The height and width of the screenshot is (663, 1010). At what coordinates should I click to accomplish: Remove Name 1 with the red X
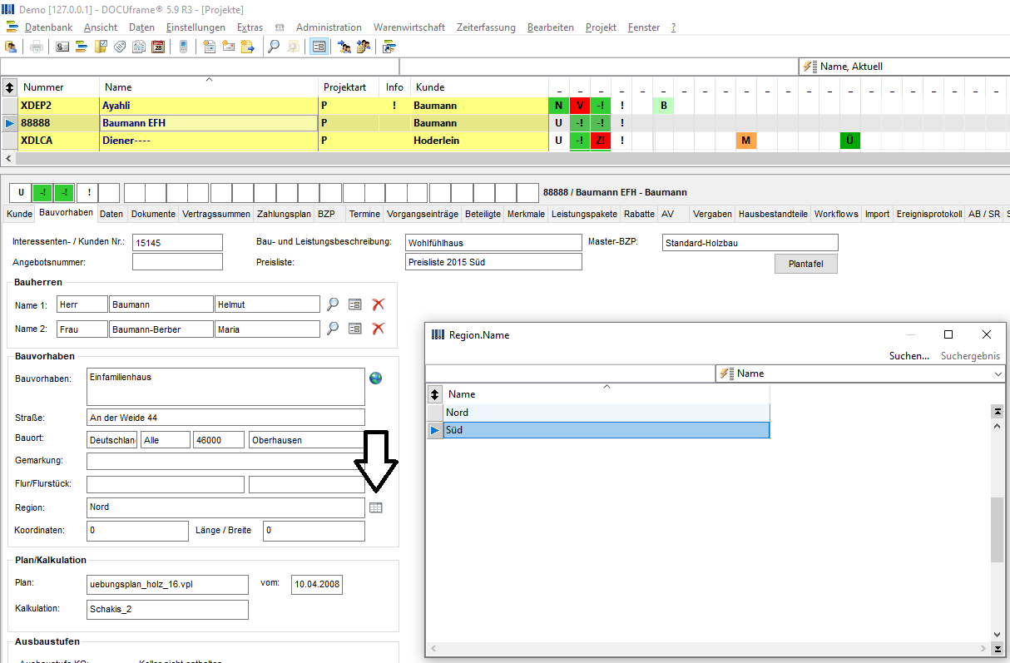379,304
